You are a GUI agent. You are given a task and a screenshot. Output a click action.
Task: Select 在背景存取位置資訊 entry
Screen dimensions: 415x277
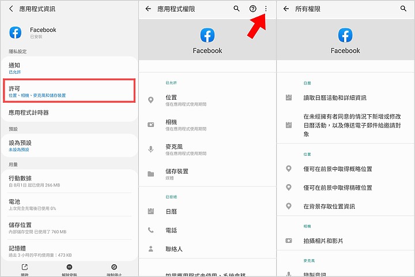coord(345,206)
